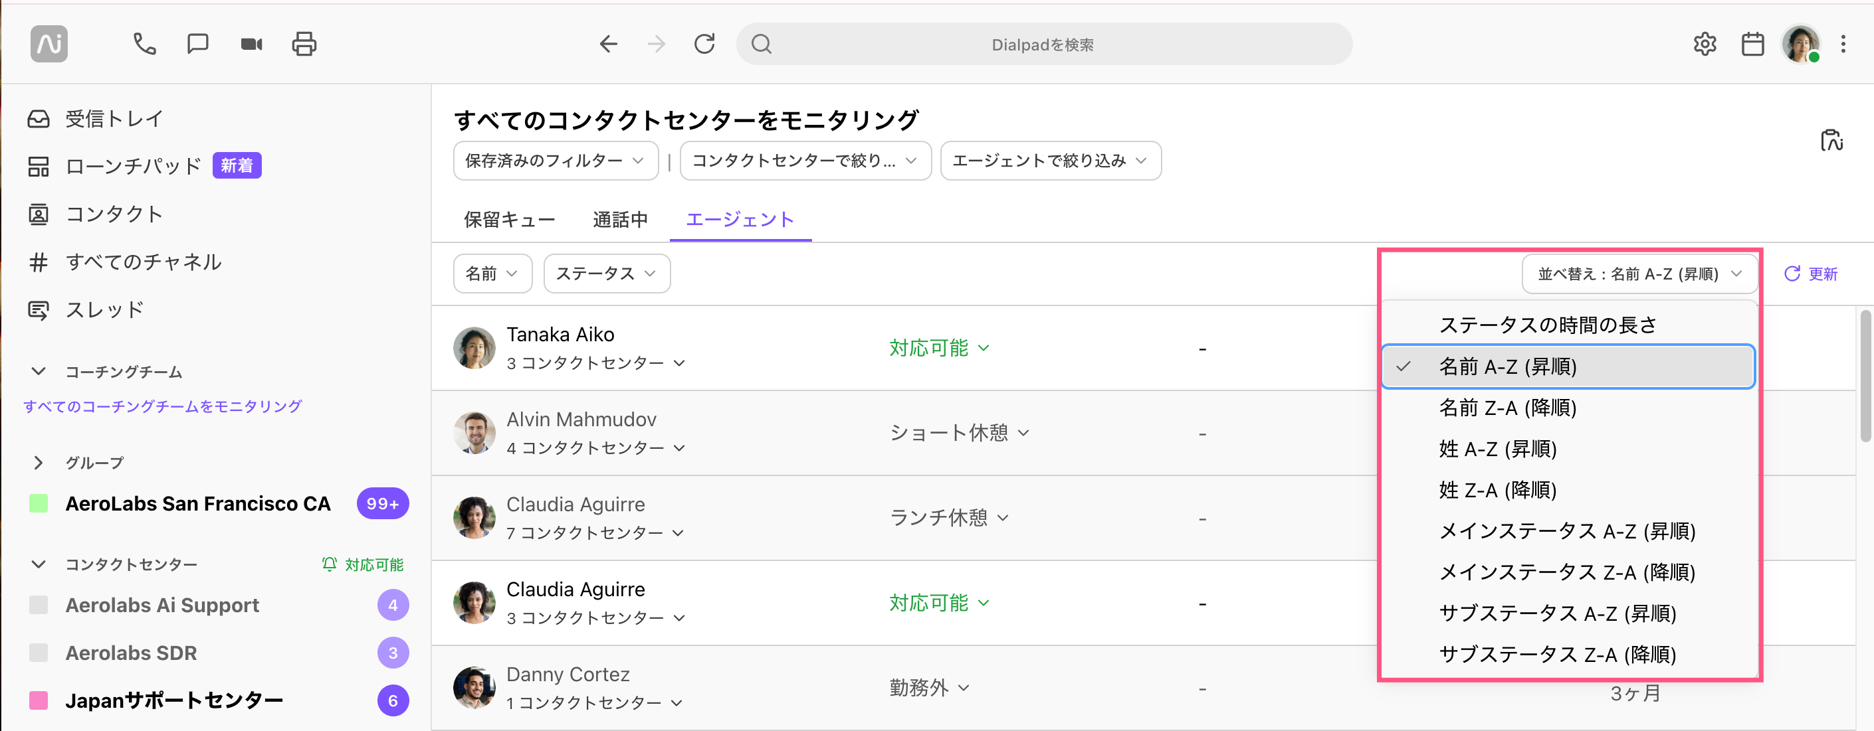Open すべてのチャネル in the sidebar
The height and width of the screenshot is (731, 1874).
click(124, 262)
